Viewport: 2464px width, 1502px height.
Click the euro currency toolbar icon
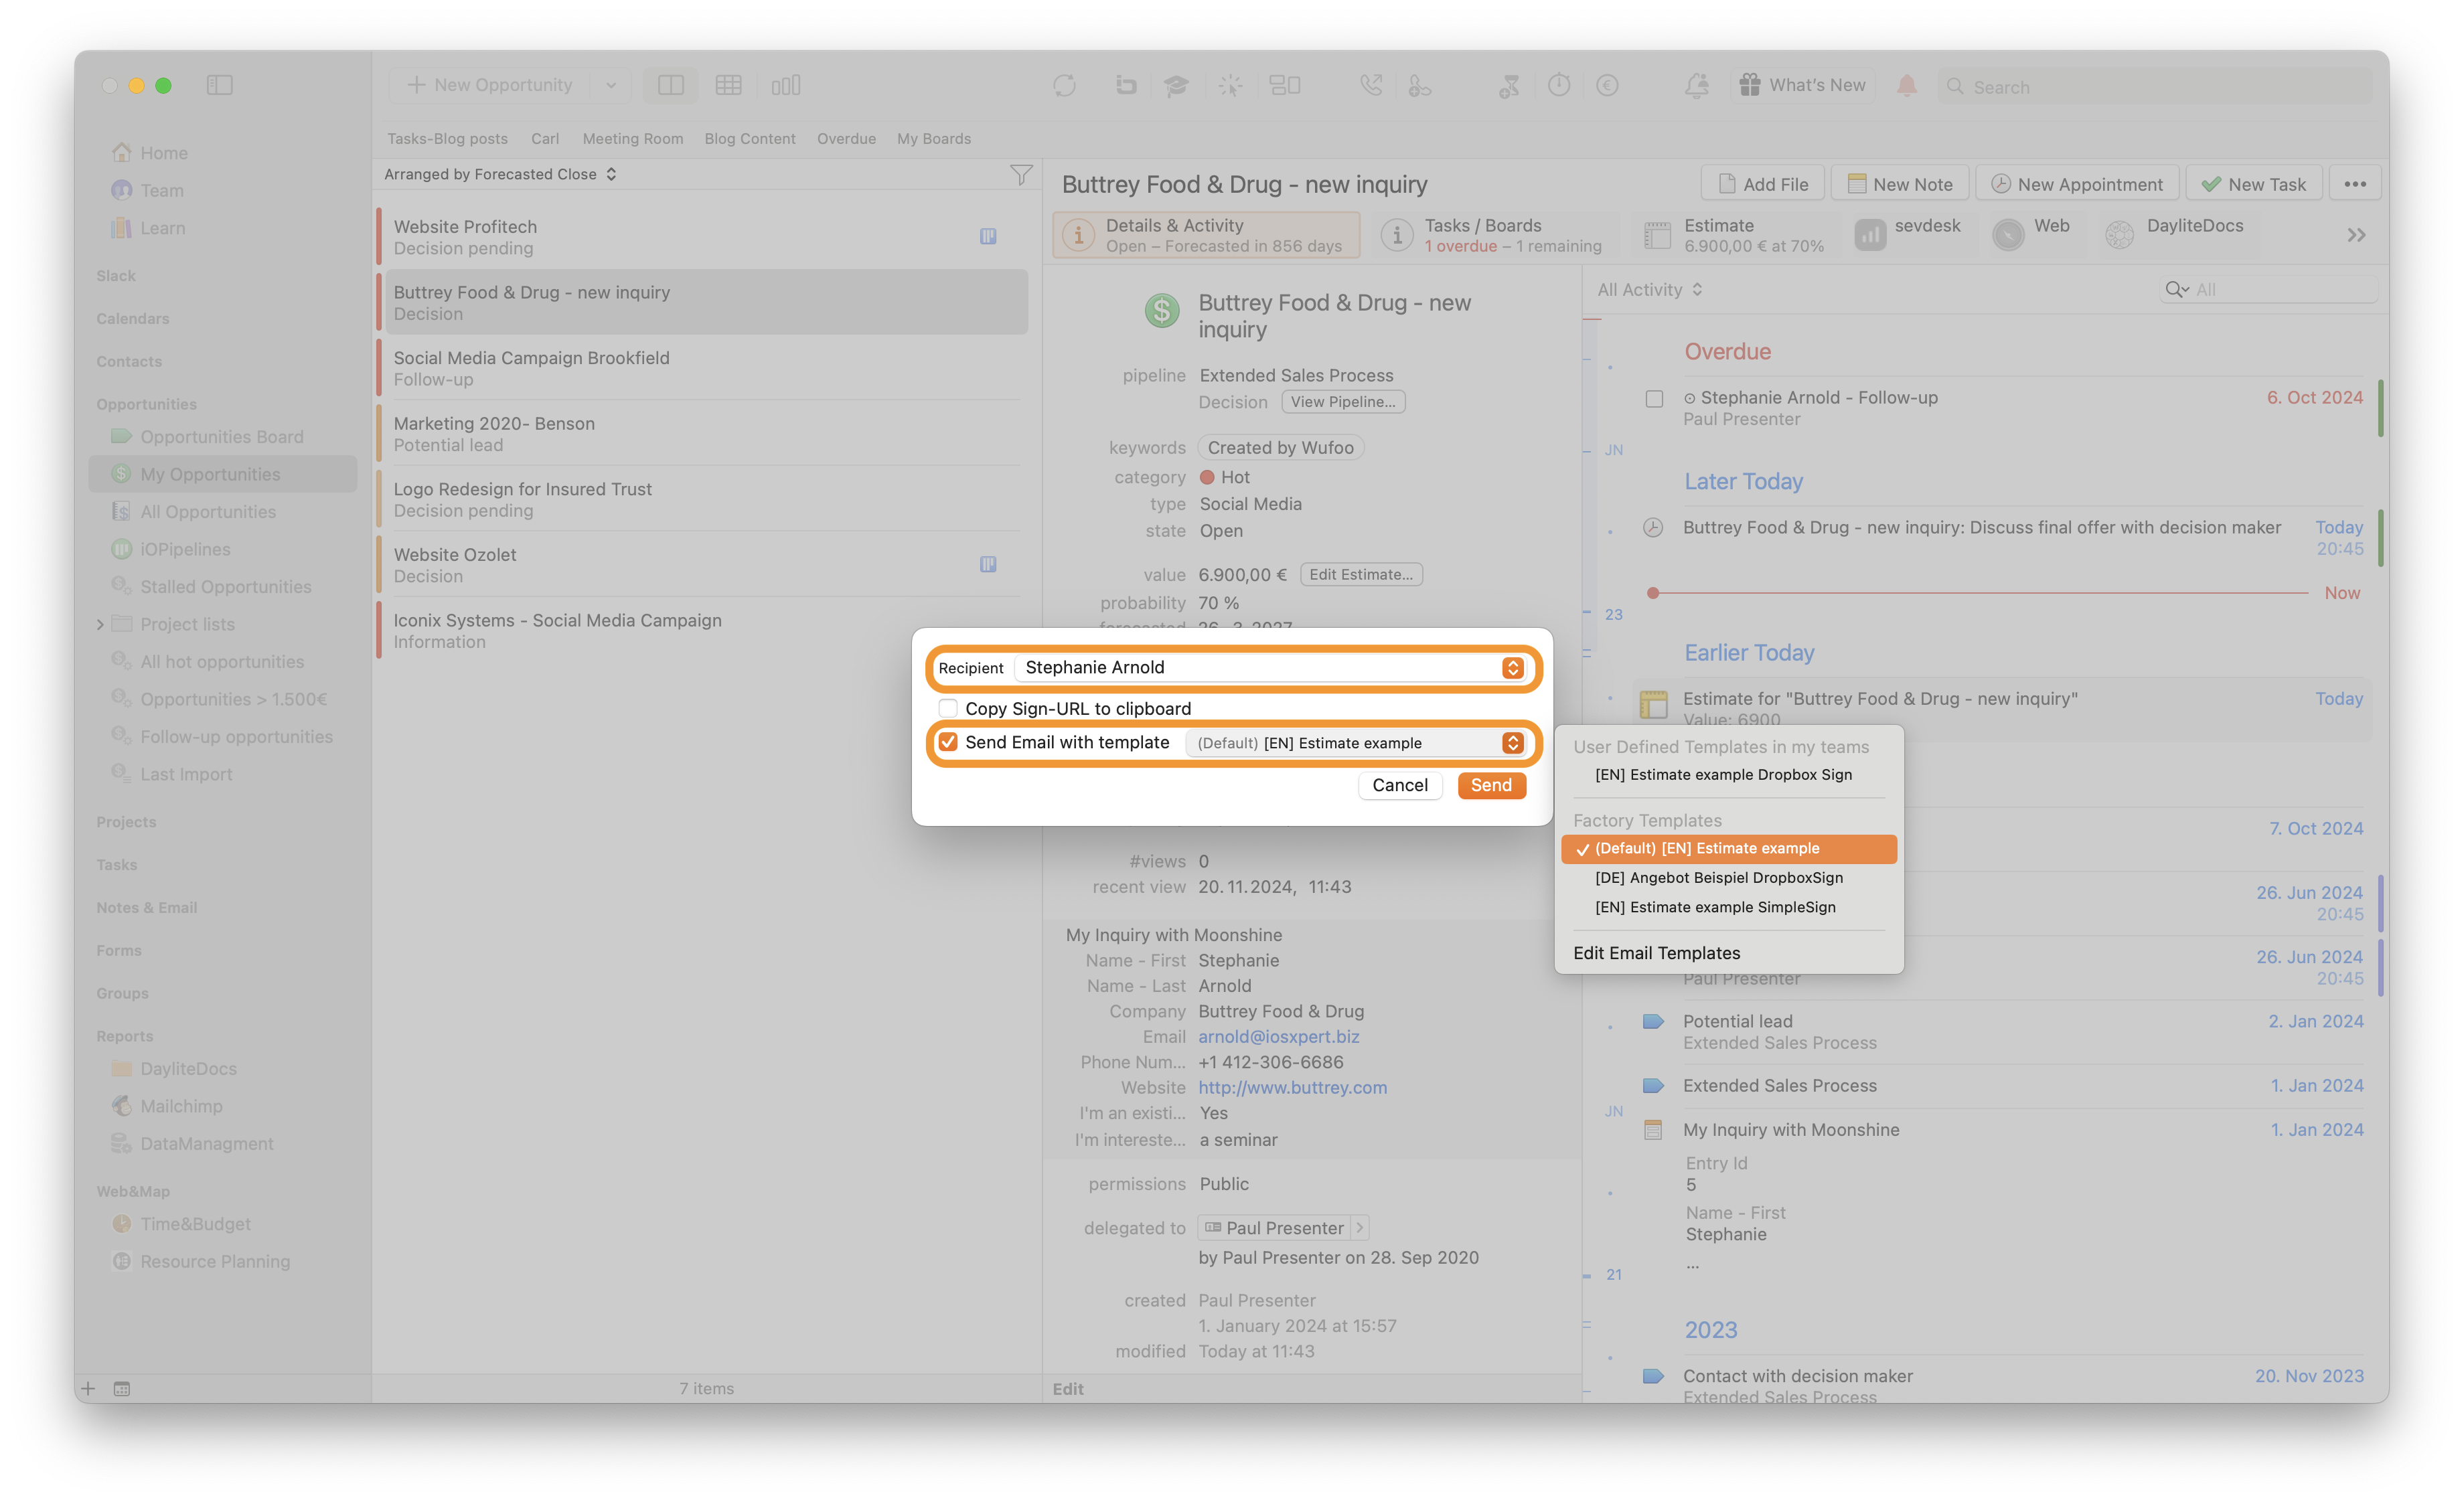click(1607, 85)
